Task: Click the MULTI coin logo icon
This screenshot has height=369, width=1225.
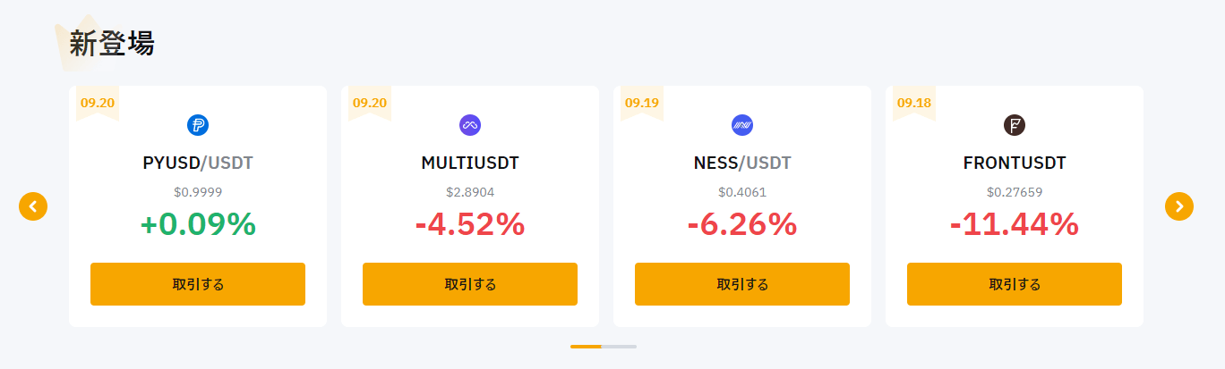Action: point(470,125)
